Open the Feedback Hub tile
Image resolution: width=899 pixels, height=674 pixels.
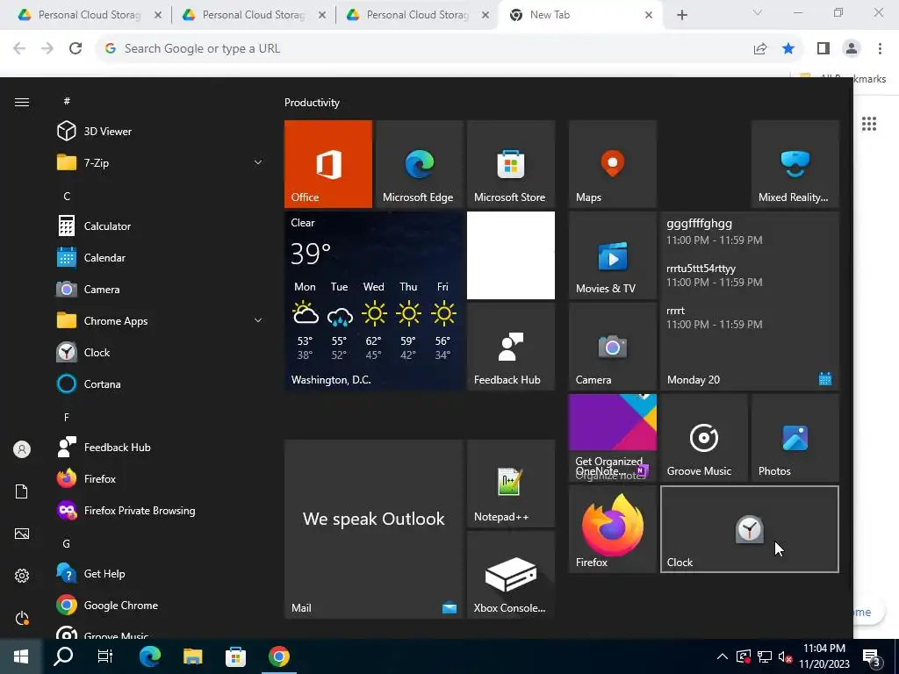511,347
